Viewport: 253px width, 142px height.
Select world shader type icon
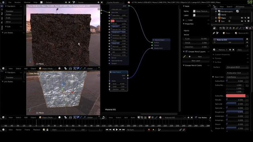[153, 118]
